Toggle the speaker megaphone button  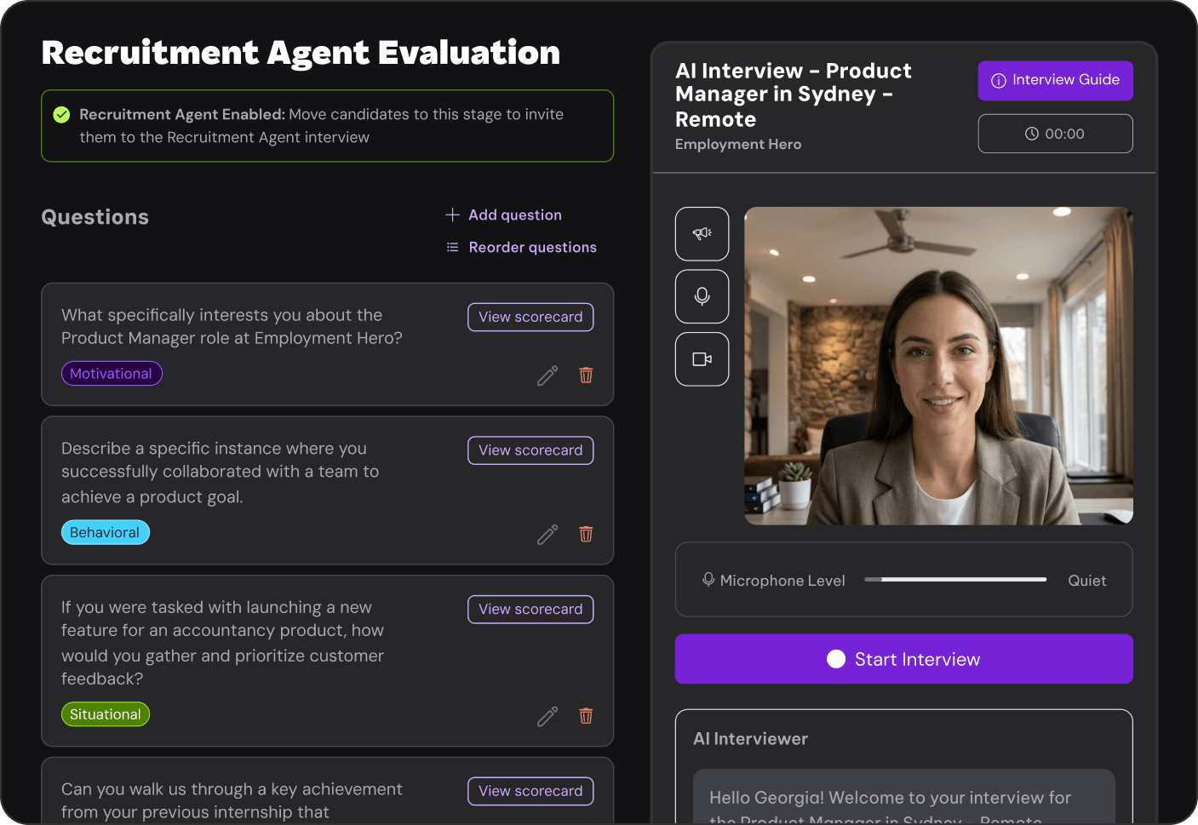pyautogui.click(x=702, y=233)
